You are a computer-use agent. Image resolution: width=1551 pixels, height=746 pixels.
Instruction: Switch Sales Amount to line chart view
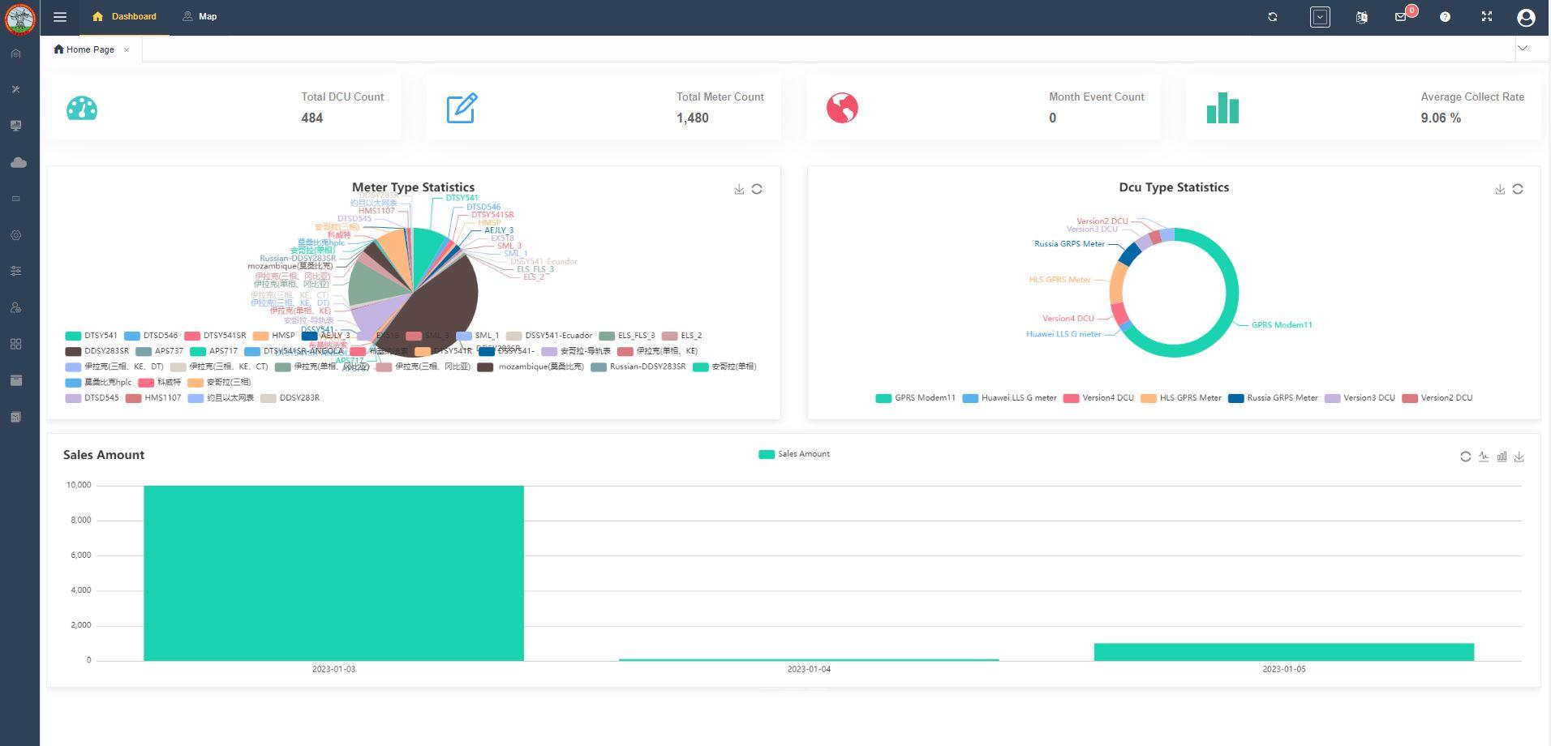click(x=1484, y=456)
